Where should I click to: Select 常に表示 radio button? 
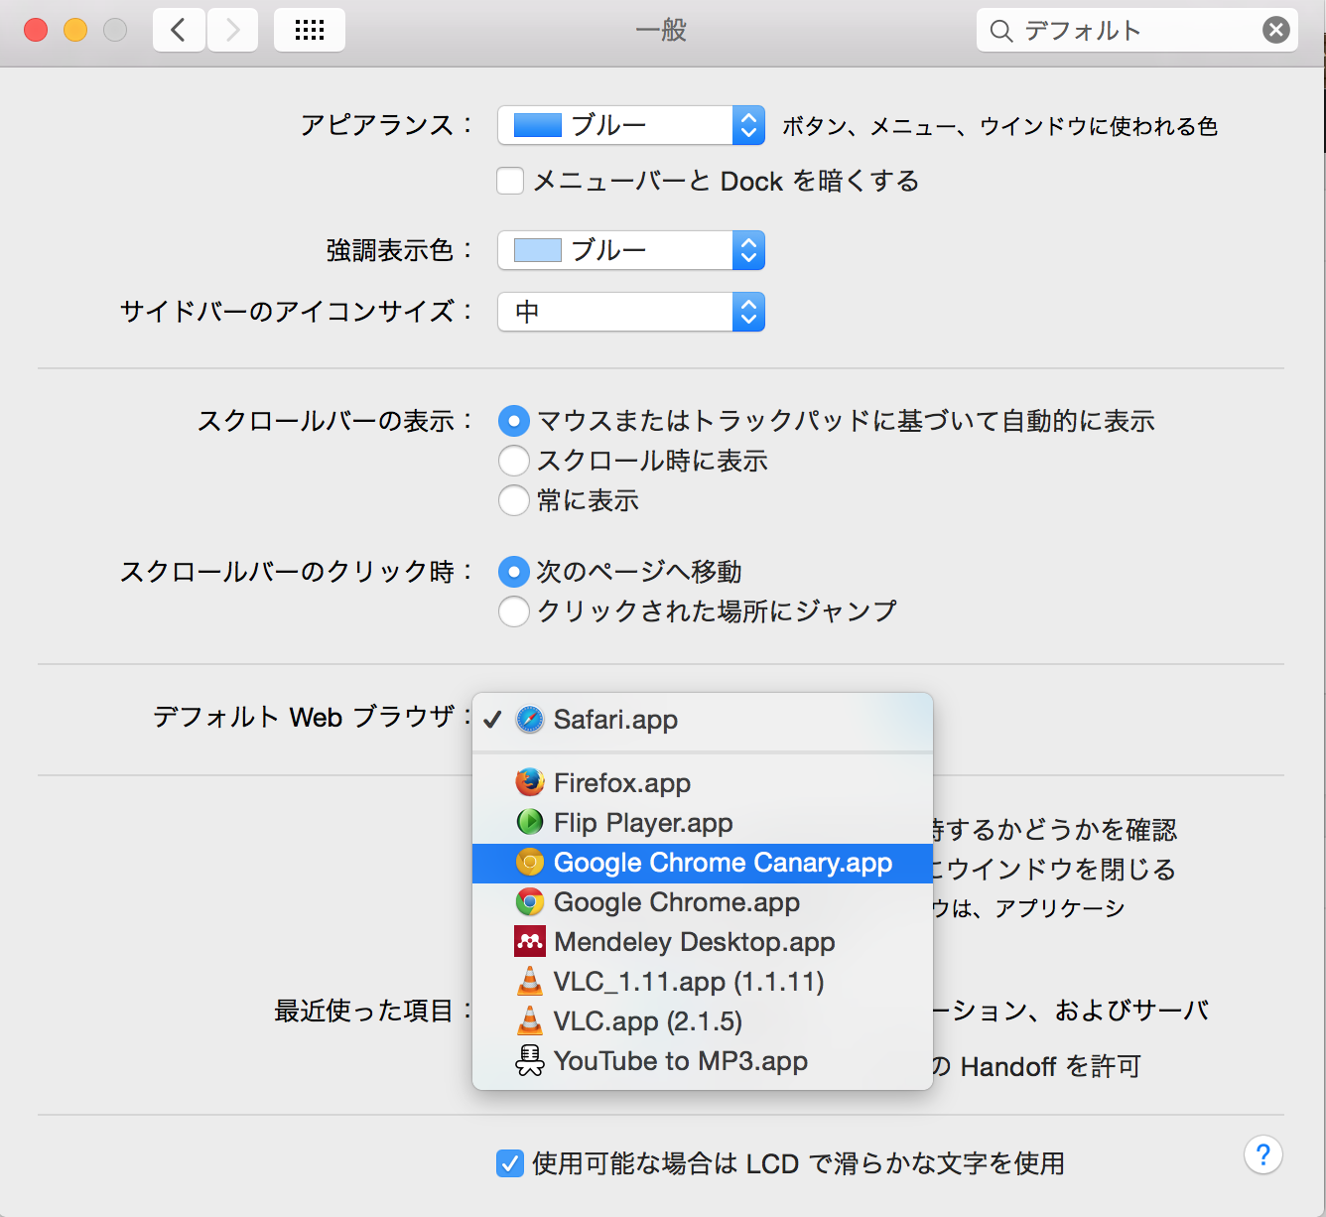(x=513, y=500)
